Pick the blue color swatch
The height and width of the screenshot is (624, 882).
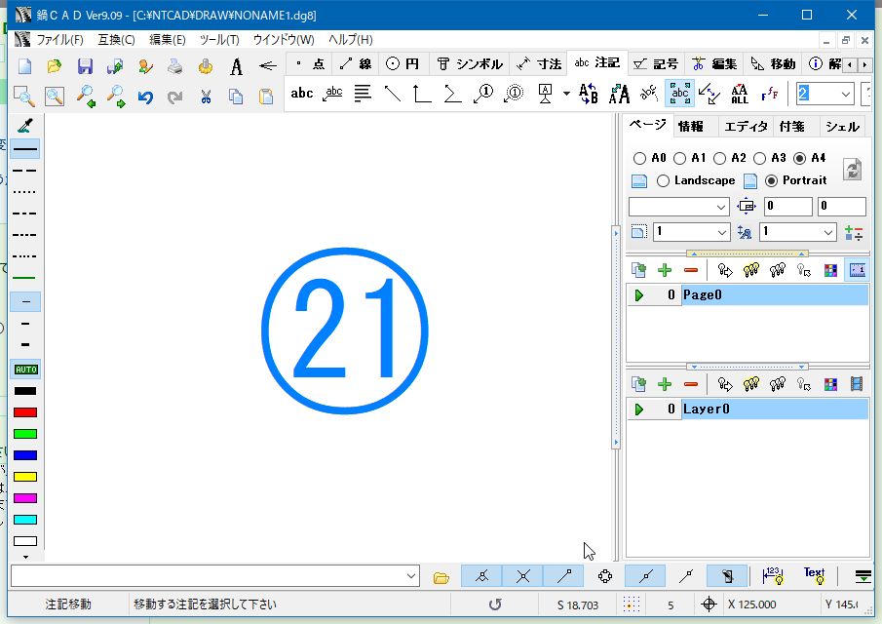click(x=25, y=455)
